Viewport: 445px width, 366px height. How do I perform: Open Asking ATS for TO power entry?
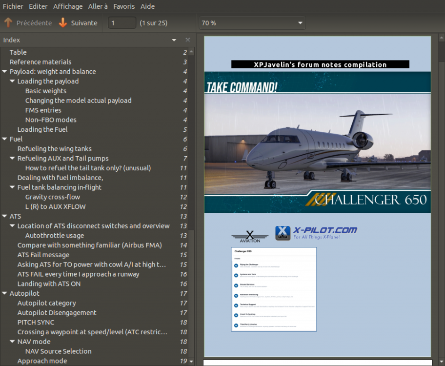92,264
